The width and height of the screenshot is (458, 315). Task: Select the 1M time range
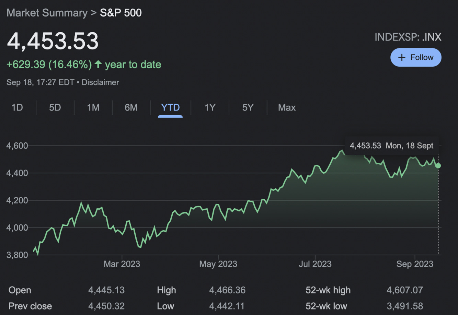pyautogui.click(x=93, y=107)
